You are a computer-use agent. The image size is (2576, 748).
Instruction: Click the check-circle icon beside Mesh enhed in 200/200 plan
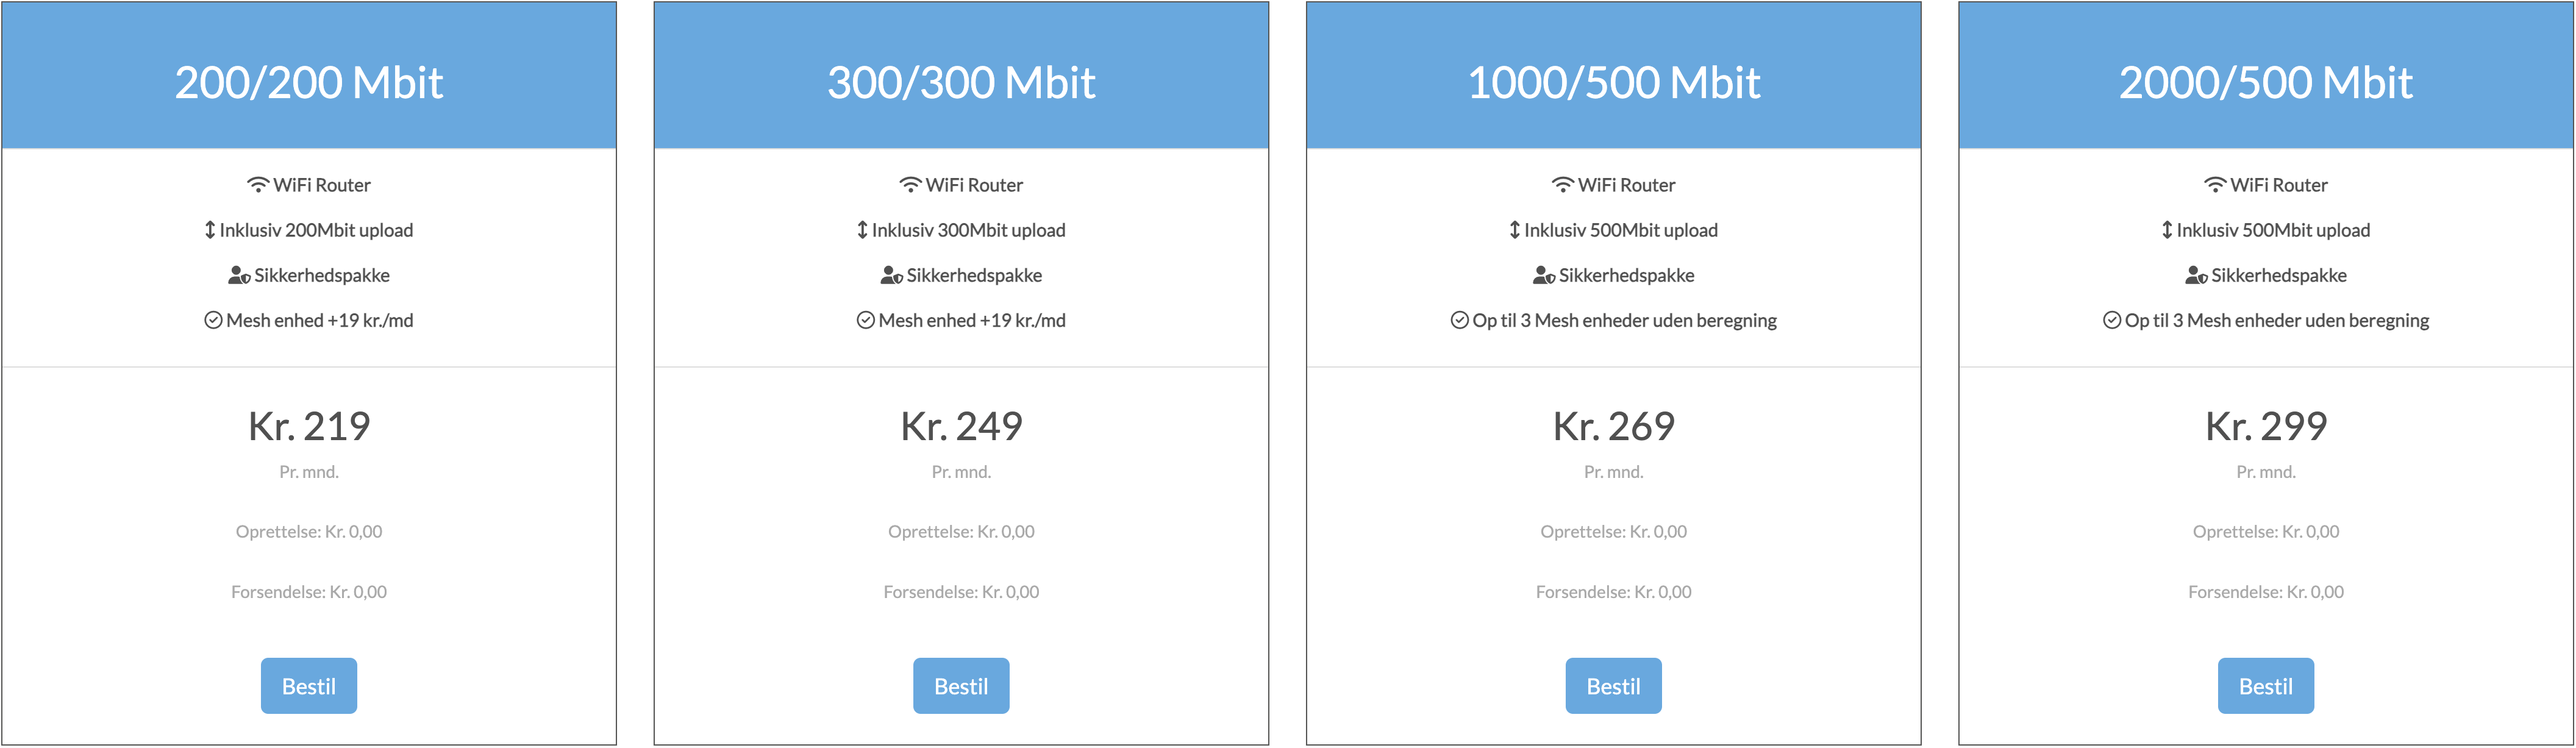pos(213,320)
